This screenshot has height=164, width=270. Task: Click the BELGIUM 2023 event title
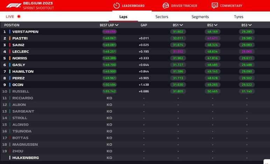(38, 3)
